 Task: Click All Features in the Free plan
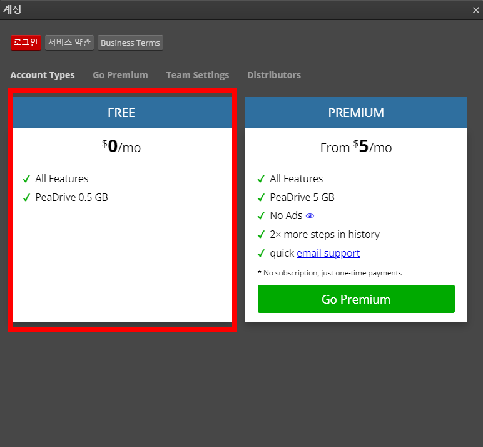[61, 178]
